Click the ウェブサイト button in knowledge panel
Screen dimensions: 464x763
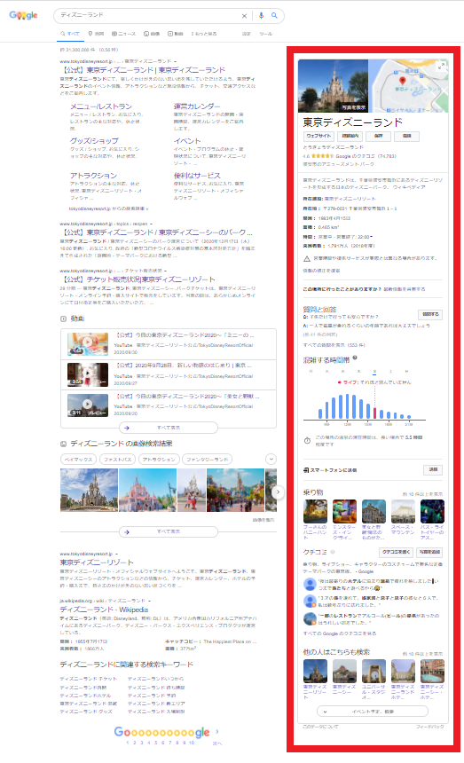(319, 137)
